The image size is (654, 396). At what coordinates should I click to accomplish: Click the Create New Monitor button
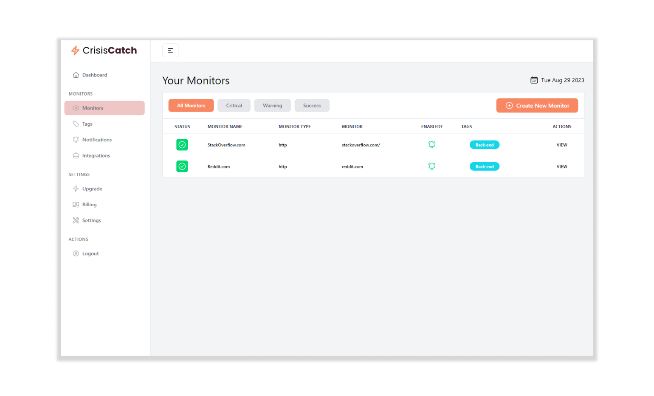(537, 106)
